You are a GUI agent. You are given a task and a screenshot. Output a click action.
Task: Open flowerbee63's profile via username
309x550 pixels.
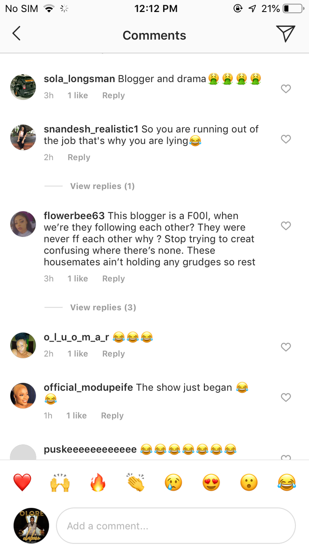[x=74, y=216]
